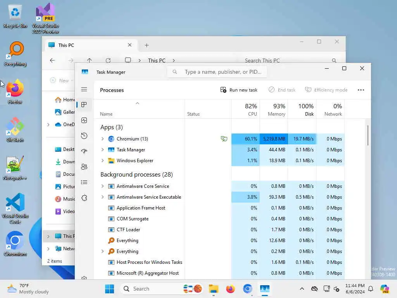397x298 pixels.
Task: Open Details page icon in Task Manager sidebar
Action: pyautogui.click(x=84, y=182)
